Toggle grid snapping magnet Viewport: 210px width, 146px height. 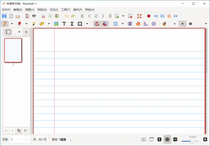click(105, 24)
